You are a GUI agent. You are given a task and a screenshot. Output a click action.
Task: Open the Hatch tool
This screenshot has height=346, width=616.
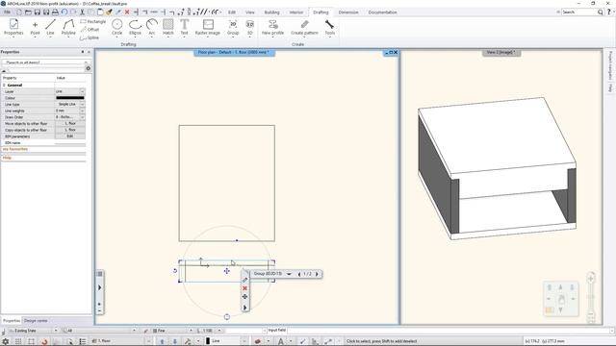(168, 27)
